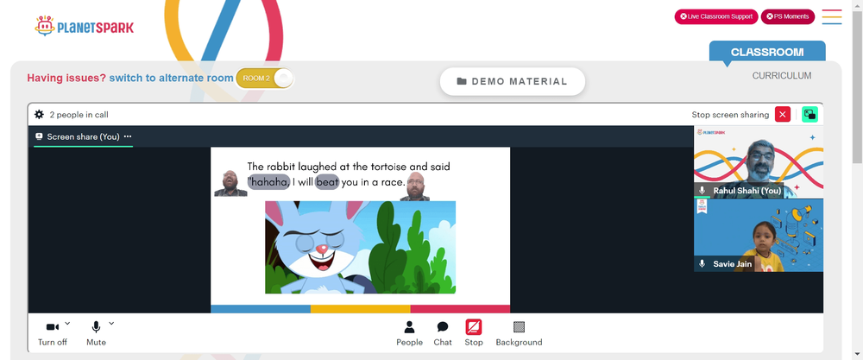Image resolution: width=863 pixels, height=360 pixels.
Task: Mute the microphone
Action: [x=96, y=333]
